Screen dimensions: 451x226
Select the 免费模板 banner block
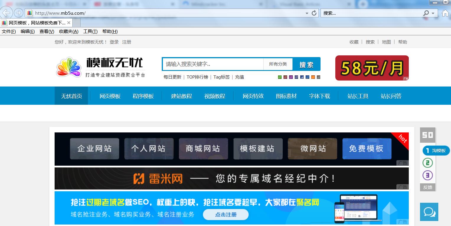click(367, 149)
